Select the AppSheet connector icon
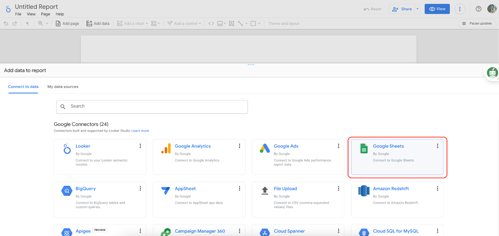 (166, 190)
